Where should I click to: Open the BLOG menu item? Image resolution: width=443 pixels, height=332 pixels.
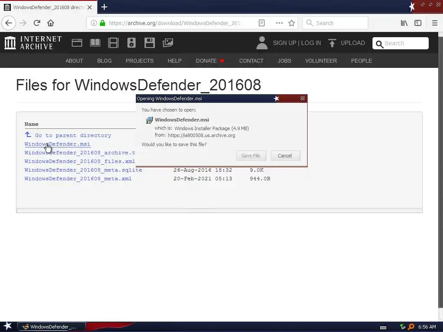[104, 61]
